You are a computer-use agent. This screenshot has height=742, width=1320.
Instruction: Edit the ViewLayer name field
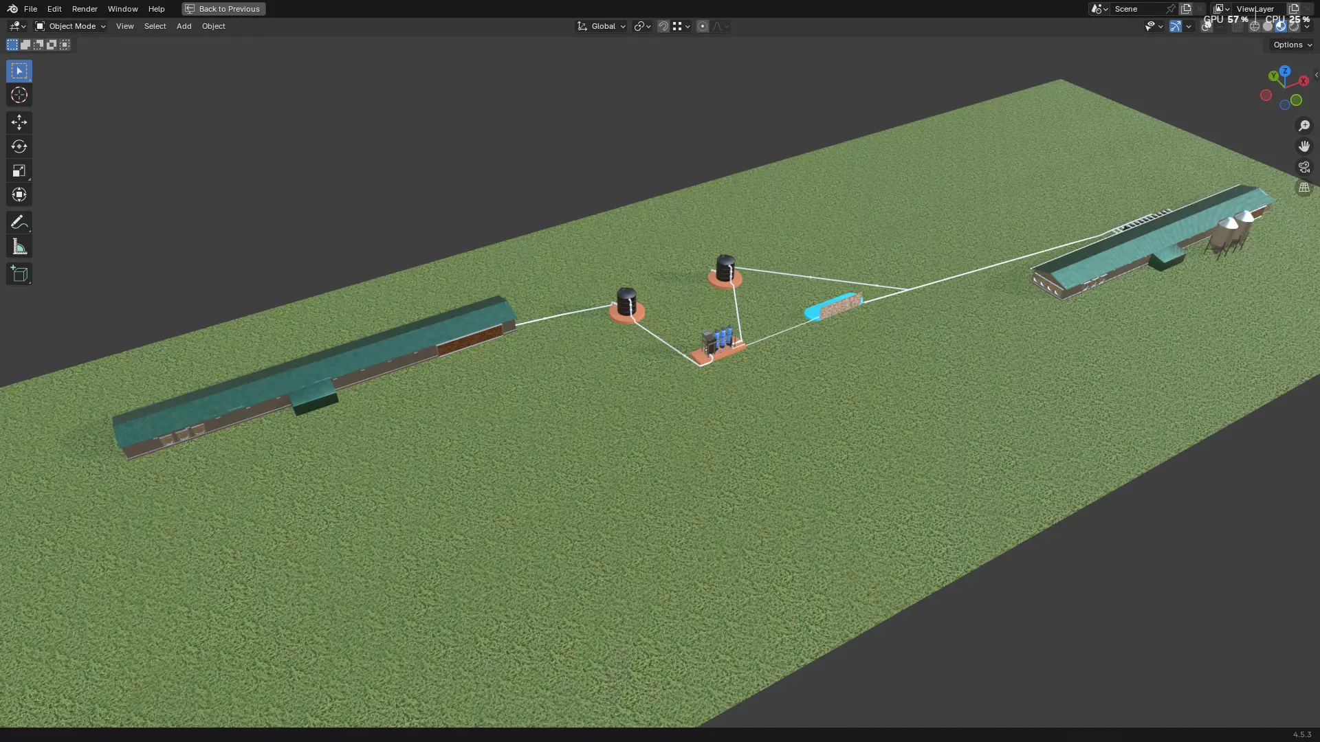pos(1258,9)
